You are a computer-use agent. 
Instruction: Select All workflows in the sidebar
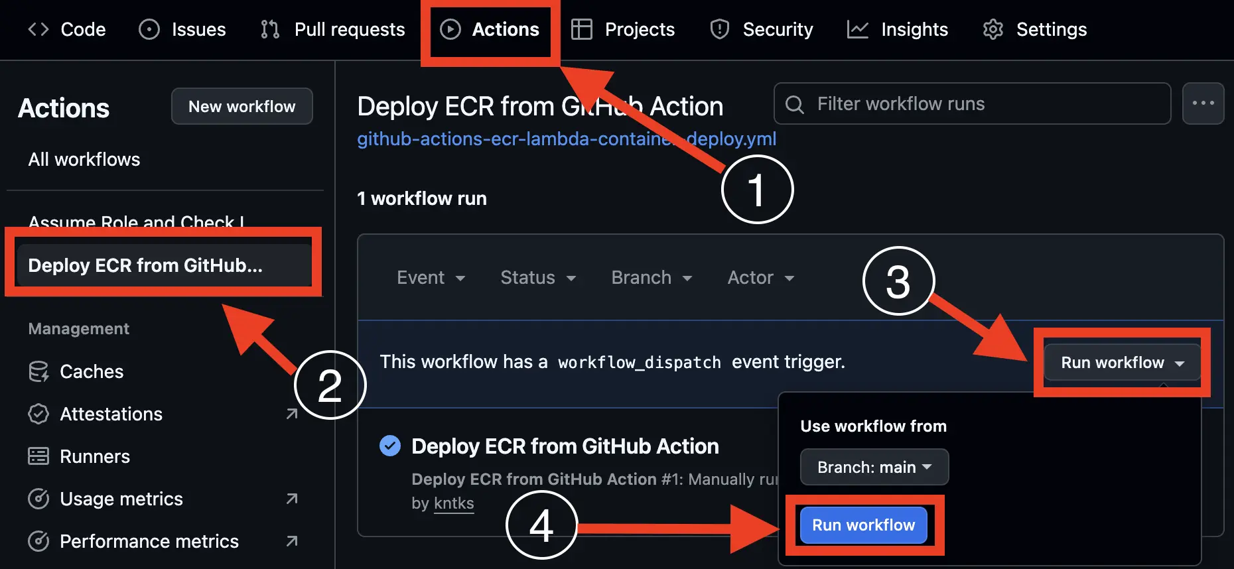coord(84,159)
